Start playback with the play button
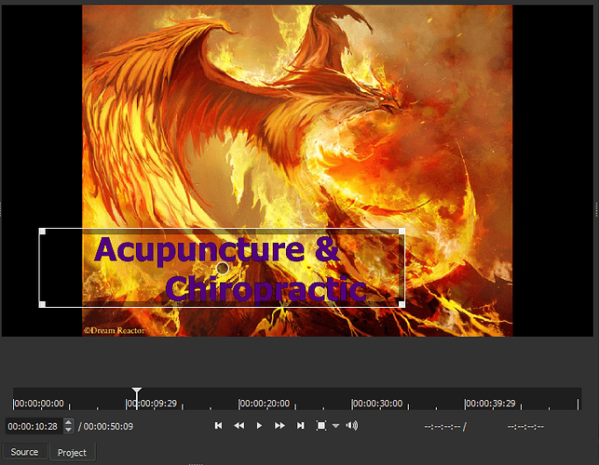 (x=259, y=425)
